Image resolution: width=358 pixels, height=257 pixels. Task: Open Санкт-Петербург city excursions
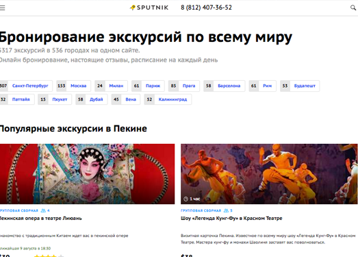pyautogui.click(x=26, y=86)
